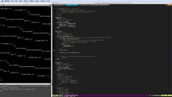Open the File menu

click(x=13, y=1)
